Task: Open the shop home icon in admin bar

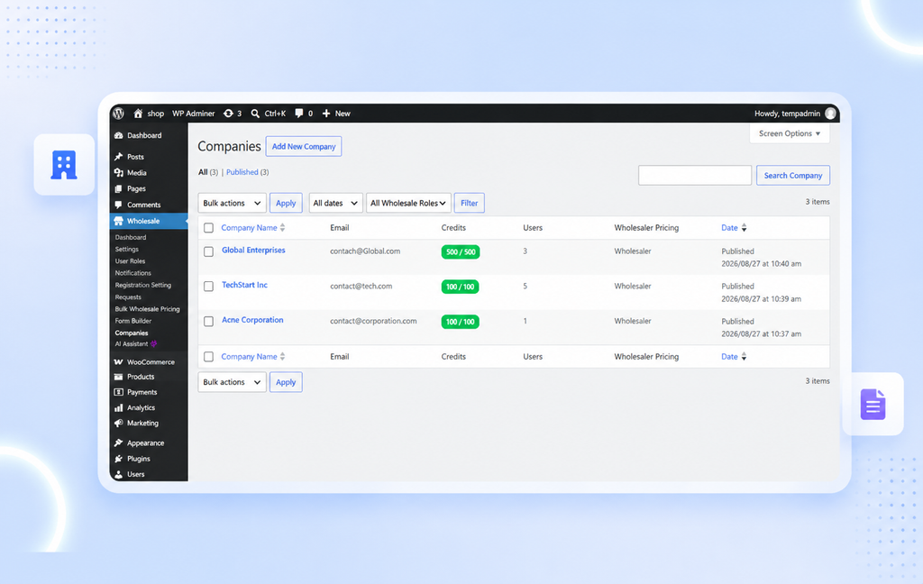Action: (138, 113)
